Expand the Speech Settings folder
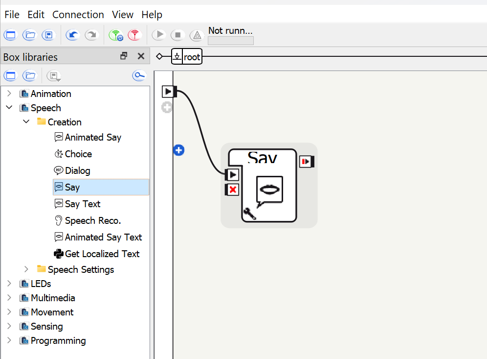The width and height of the screenshot is (487, 359). (26, 269)
